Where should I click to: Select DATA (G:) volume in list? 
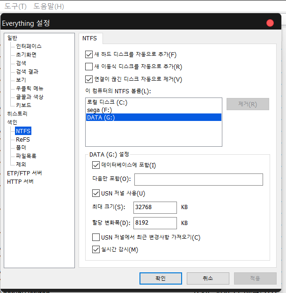click(x=154, y=117)
